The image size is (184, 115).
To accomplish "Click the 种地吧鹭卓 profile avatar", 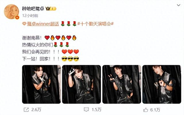I will pos(11,11).
